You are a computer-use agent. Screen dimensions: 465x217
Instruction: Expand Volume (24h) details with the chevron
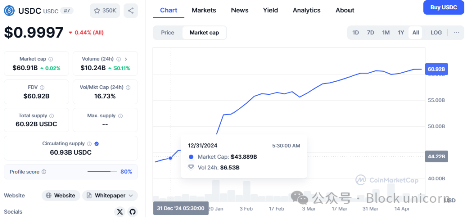click(x=125, y=59)
